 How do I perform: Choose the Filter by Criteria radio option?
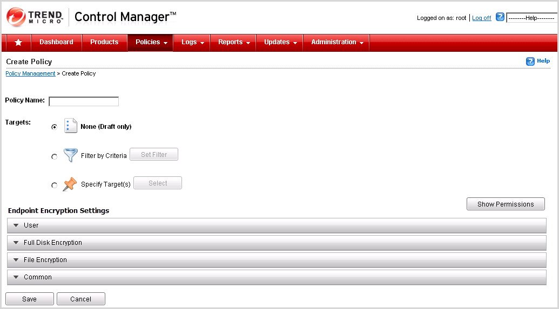54,157
